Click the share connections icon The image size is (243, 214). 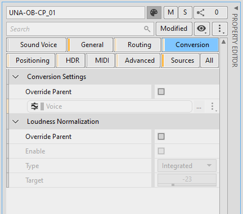click(x=200, y=13)
